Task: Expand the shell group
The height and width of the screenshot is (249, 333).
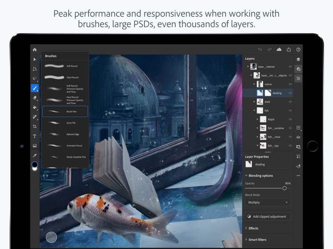Action: (254, 102)
